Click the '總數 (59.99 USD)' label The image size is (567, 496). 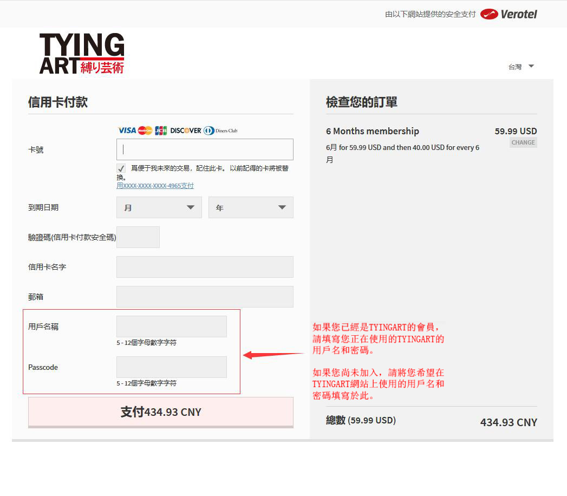(x=361, y=420)
